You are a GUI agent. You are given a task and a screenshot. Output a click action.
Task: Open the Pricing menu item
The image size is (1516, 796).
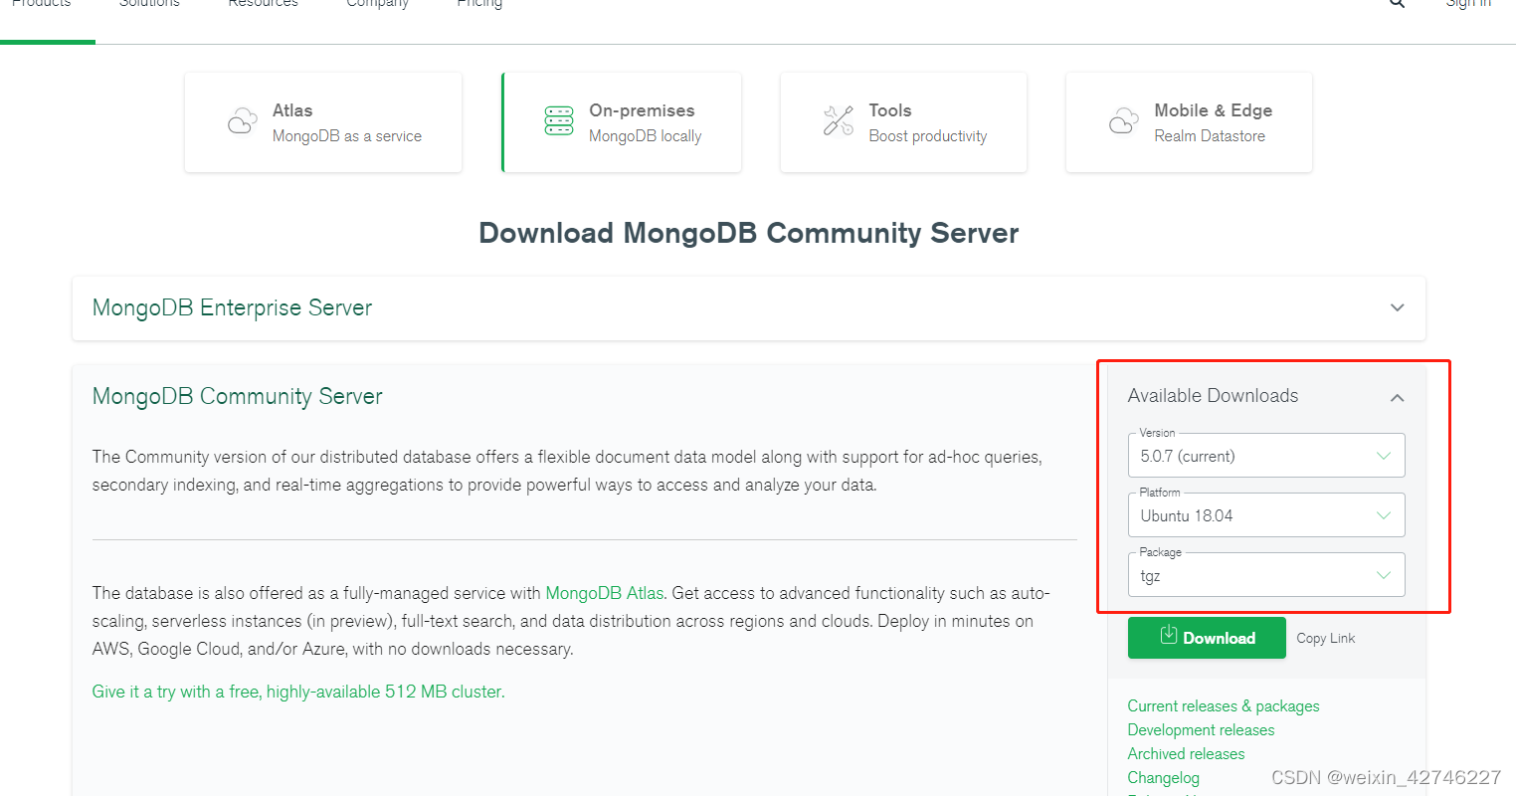tap(479, 4)
